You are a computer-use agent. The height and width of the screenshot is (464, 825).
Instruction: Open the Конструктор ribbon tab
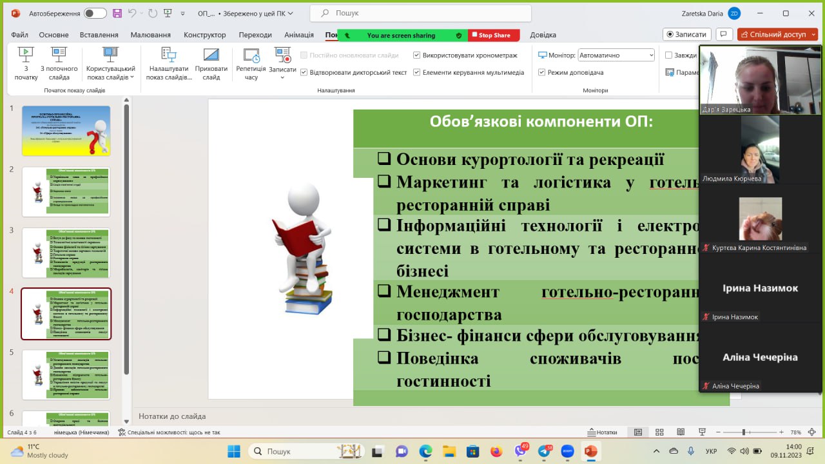pos(204,35)
